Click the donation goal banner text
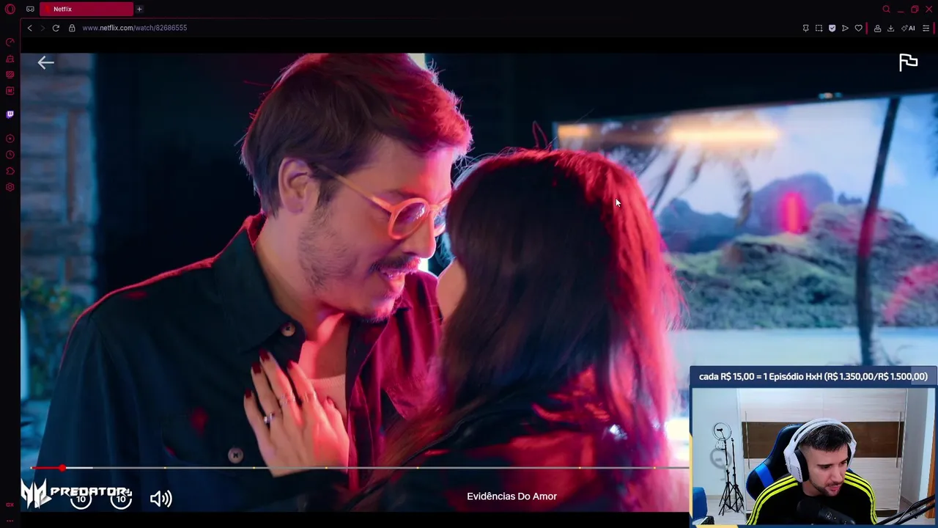This screenshot has width=938, height=528. (x=813, y=376)
